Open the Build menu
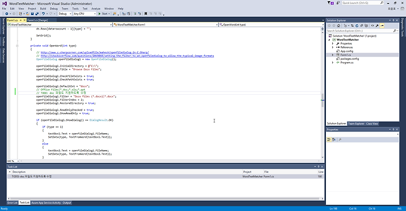The image size is (406, 211). [x=43, y=8]
